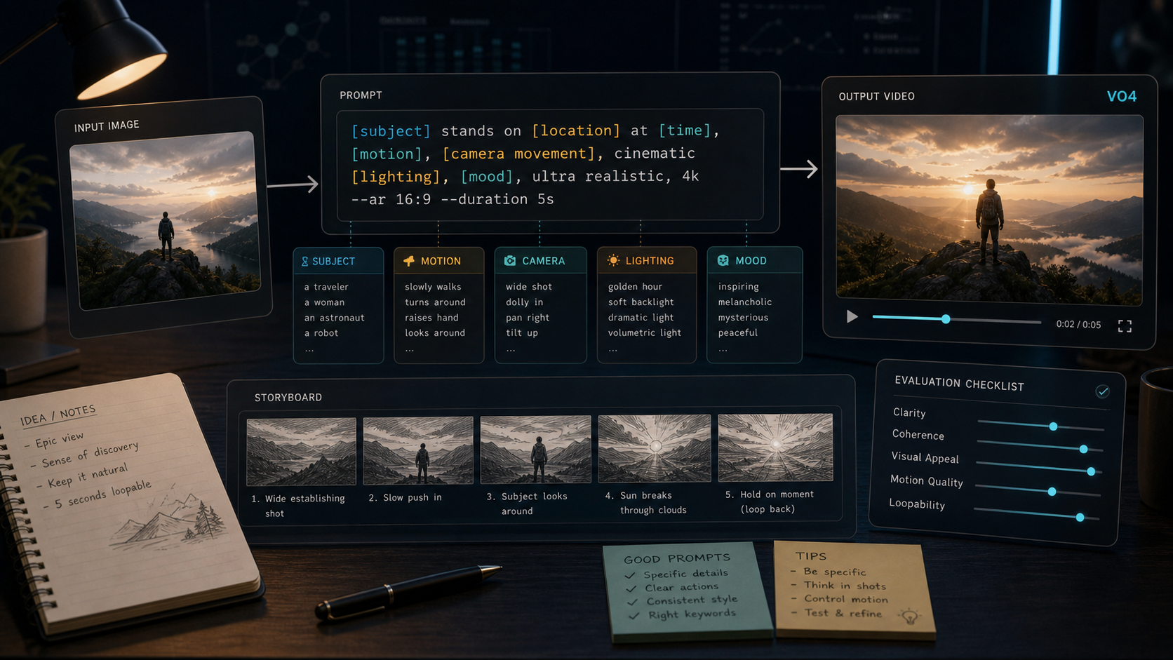Choose 'peaceful' in the MOOD list
The width and height of the screenshot is (1173, 660).
click(x=737, y=333)
